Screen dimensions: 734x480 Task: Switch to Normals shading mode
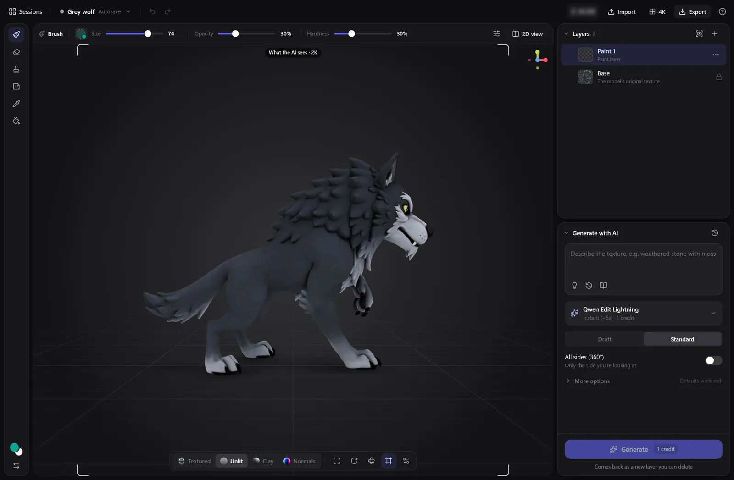(300, 461)
